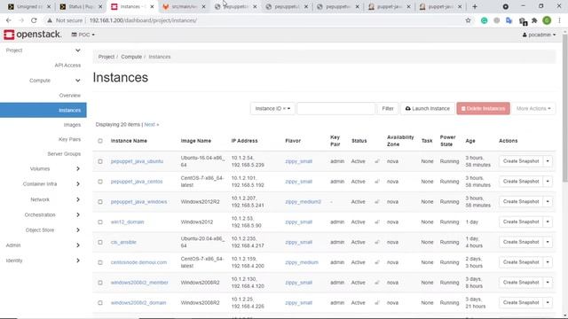Reload the current page
Viewport: 568px width, 319px height.
click(34, 20)
